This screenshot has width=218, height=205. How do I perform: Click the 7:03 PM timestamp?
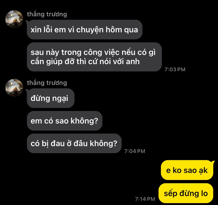coord(175,69)
